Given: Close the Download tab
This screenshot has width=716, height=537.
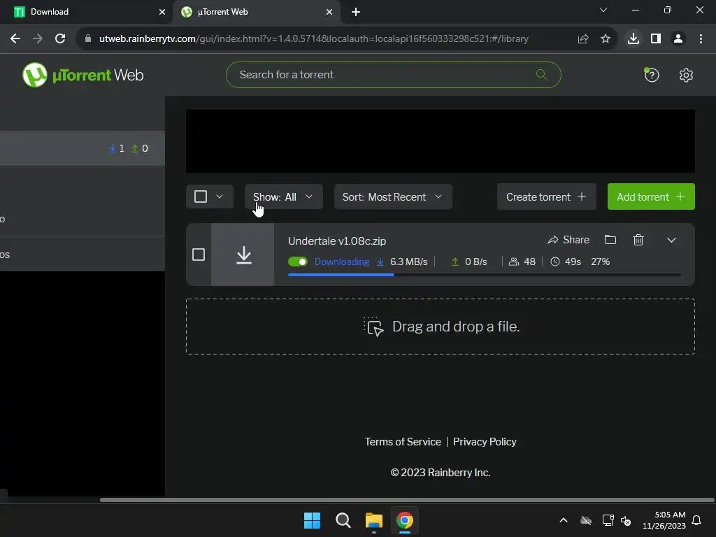Looking at the screenshot, I should click(162, 12).
